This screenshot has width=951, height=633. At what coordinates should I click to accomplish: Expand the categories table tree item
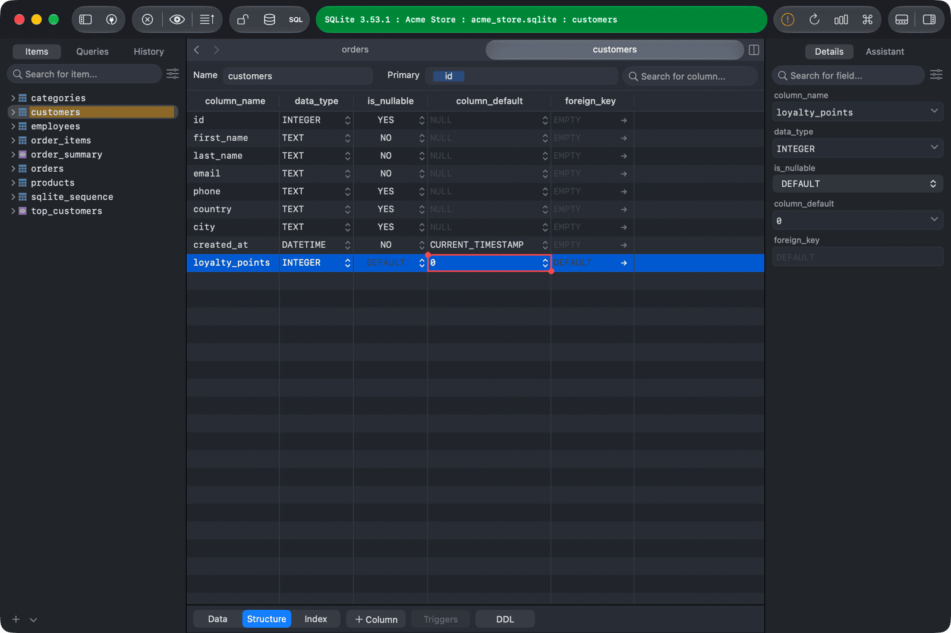click(x=13, y=98)
